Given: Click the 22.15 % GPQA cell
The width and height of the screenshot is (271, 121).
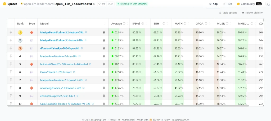Looking at the screenshot, I should click(x=203, y=88).
